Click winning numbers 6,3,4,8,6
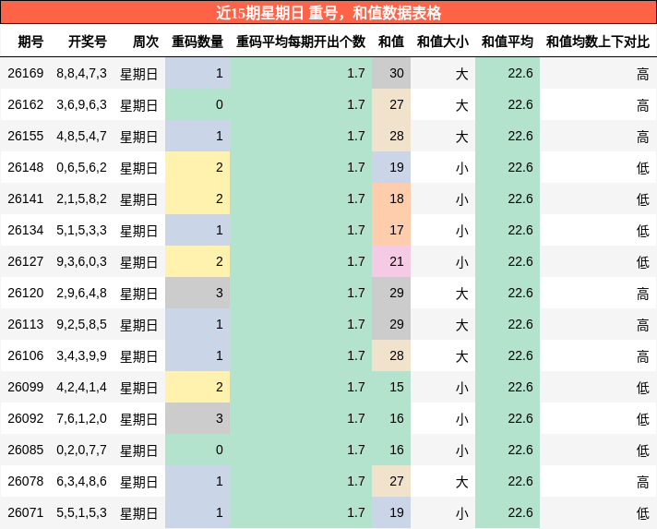This screenshot has height=529, width=657. (82, 482)
